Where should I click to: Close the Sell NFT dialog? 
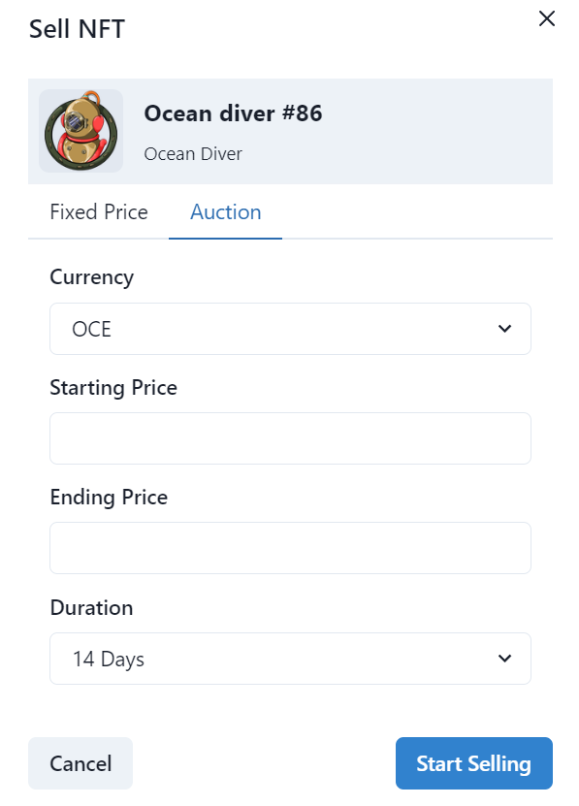pyautogui.click(x=547, y=18)
